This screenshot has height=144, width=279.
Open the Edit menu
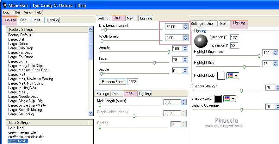coord(6,12)
